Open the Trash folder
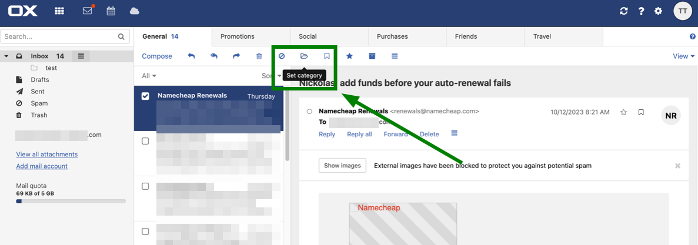This screenshot has width=698, height=245. (39, 115)
